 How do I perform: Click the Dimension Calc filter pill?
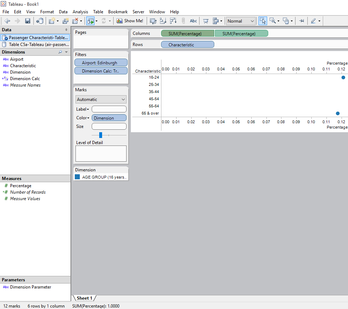coord(101,71)
